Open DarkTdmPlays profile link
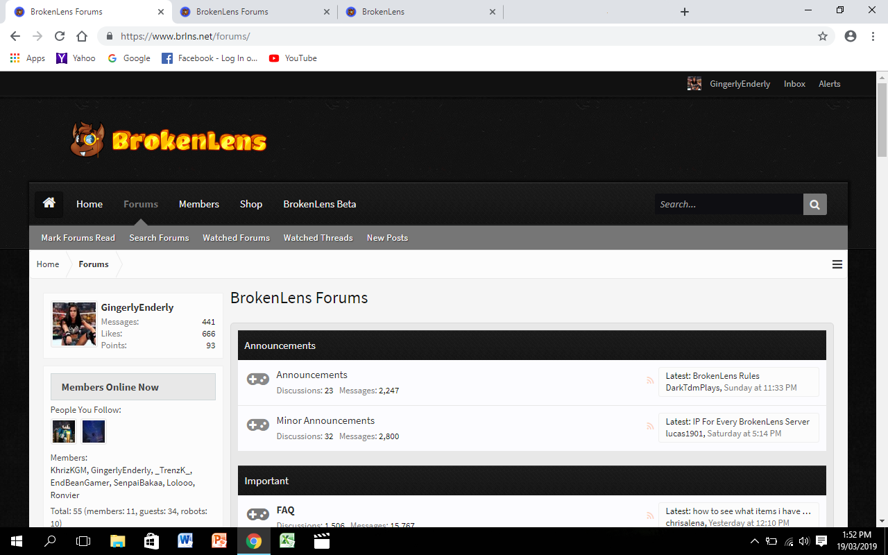The image size is (888, 555). (693, 388)
